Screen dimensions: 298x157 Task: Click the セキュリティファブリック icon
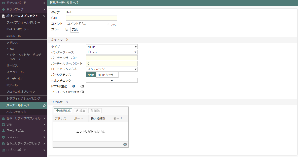[x=3, y=143]
